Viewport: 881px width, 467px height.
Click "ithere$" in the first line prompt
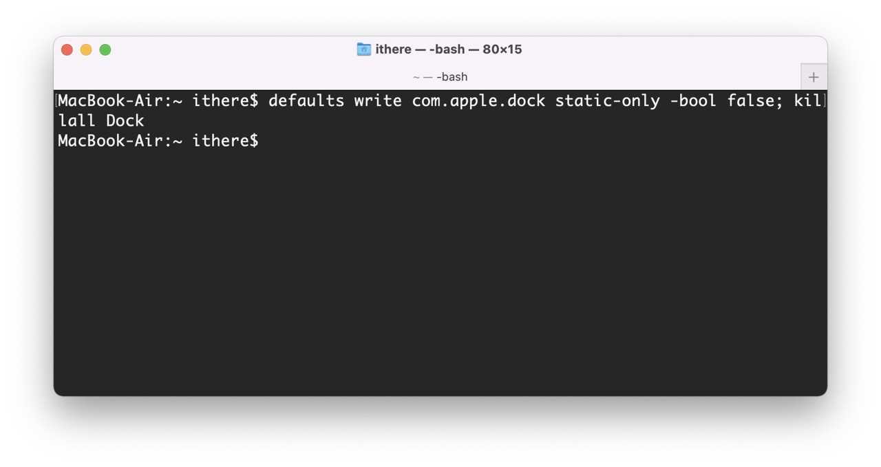(x=225, y=100)
